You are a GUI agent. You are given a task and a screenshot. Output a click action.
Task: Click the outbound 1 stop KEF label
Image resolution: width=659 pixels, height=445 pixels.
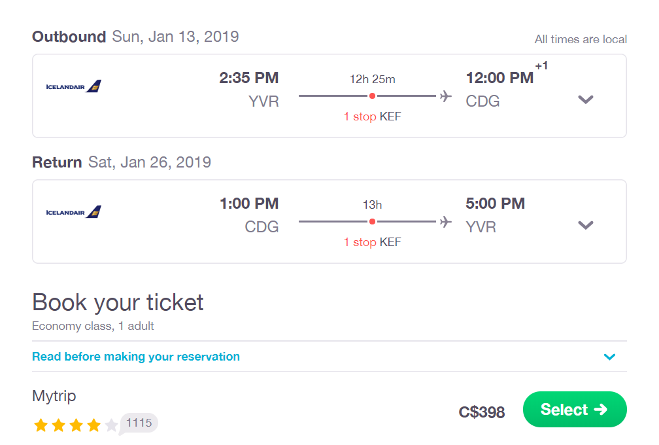click(373, 116)
